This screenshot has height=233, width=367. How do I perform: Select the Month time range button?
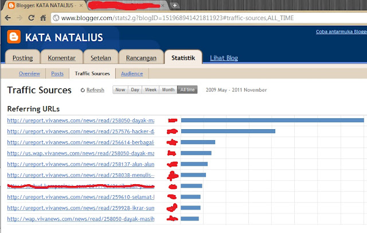(168, 90)
